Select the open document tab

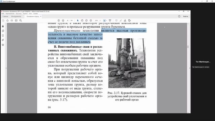tap(33, 16)
